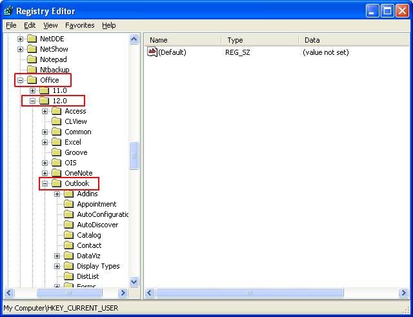The width and height of the screenshot is (413, 317).
Task: Click the (Default) string value icon
Action: click(152, 52)
